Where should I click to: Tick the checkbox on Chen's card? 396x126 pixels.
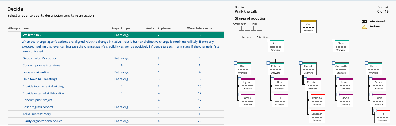(x=333, y=40)
